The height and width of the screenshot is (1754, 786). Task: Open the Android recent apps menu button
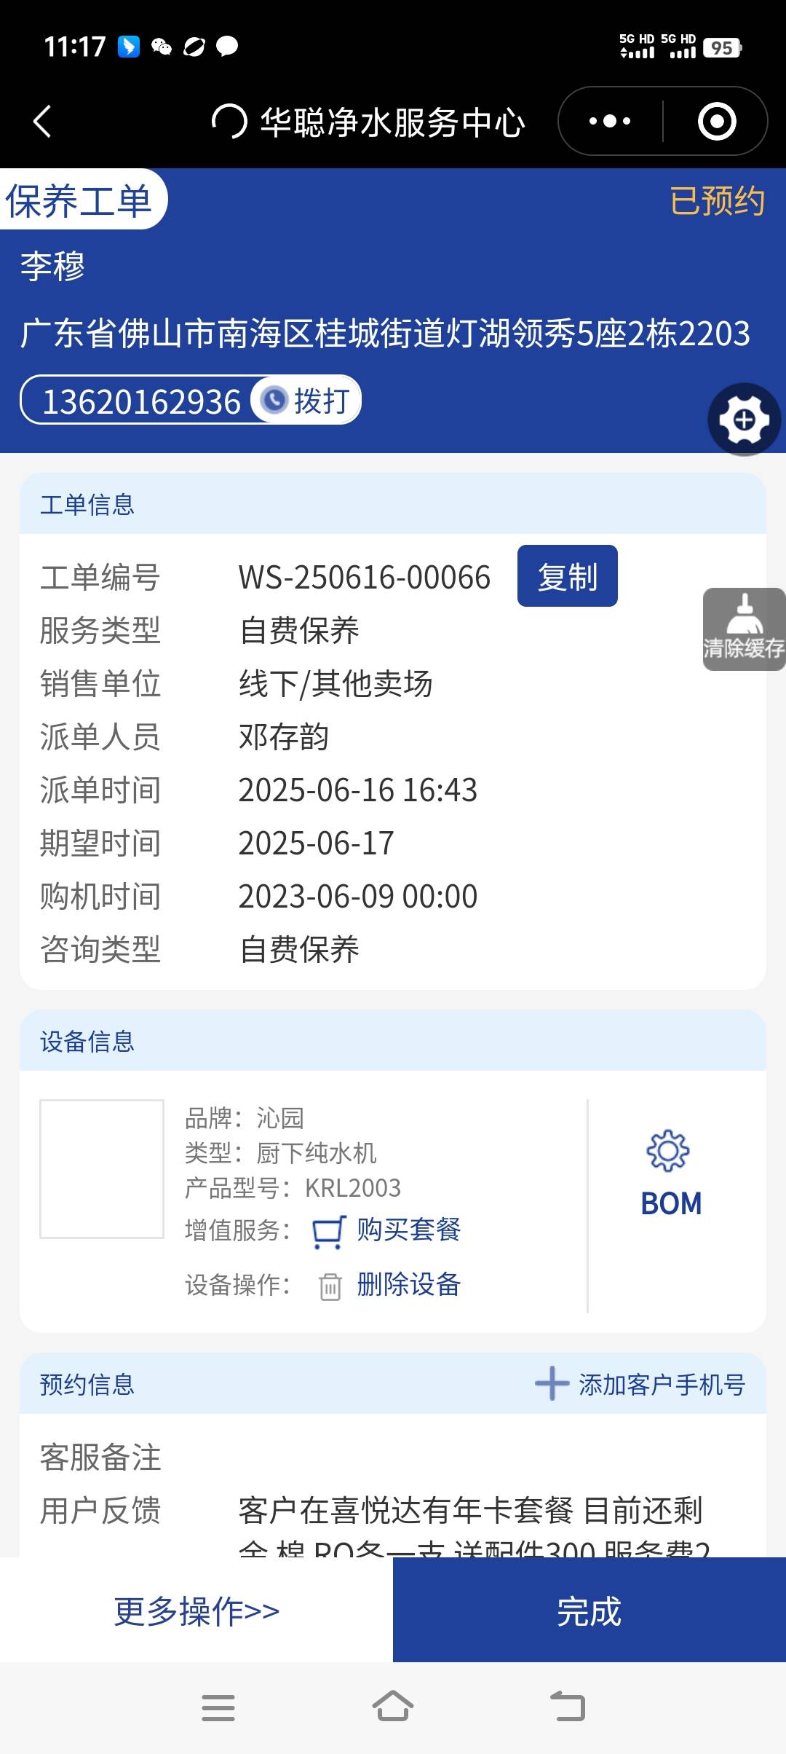pyautogui.click(x=218, y=1707)
